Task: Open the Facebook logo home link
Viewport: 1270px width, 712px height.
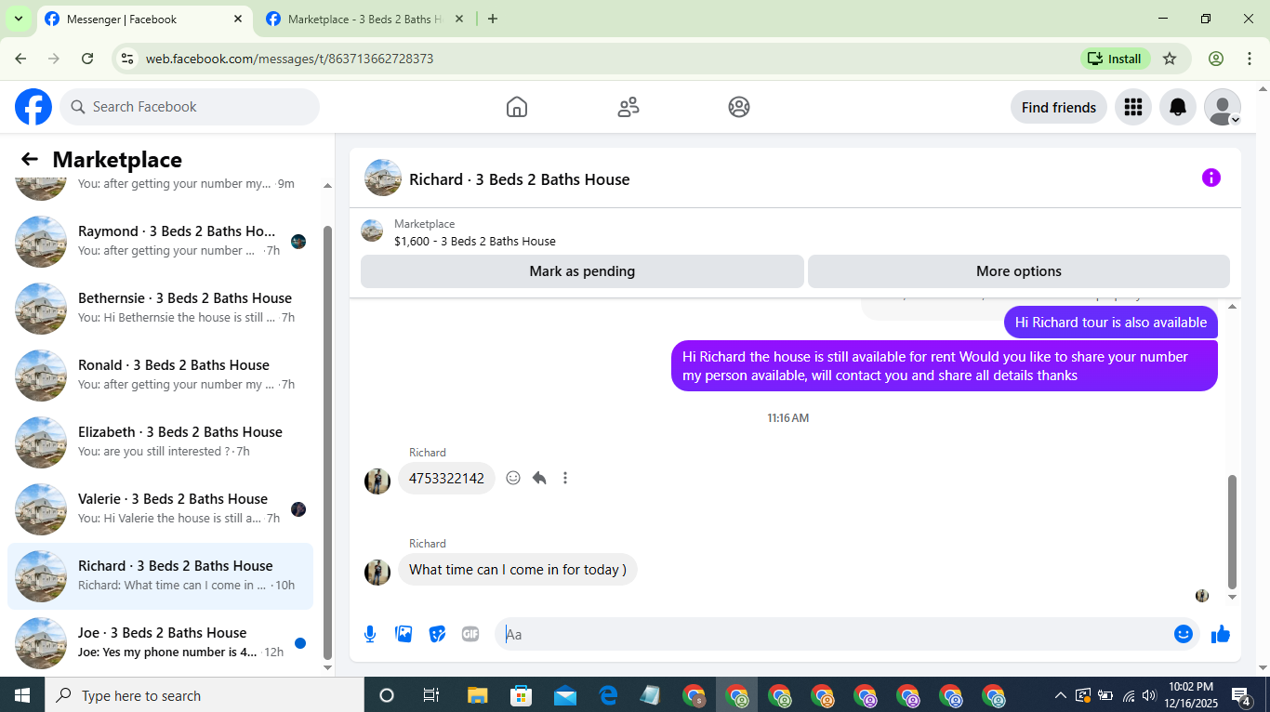Action: tap(33, 107)
